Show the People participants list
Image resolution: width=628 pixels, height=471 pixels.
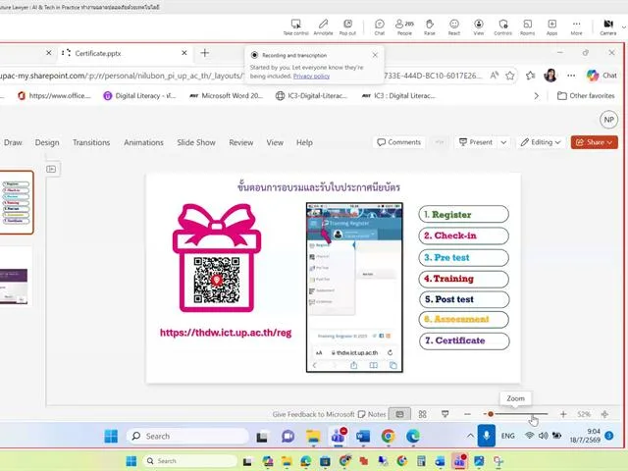click(404, 27)
